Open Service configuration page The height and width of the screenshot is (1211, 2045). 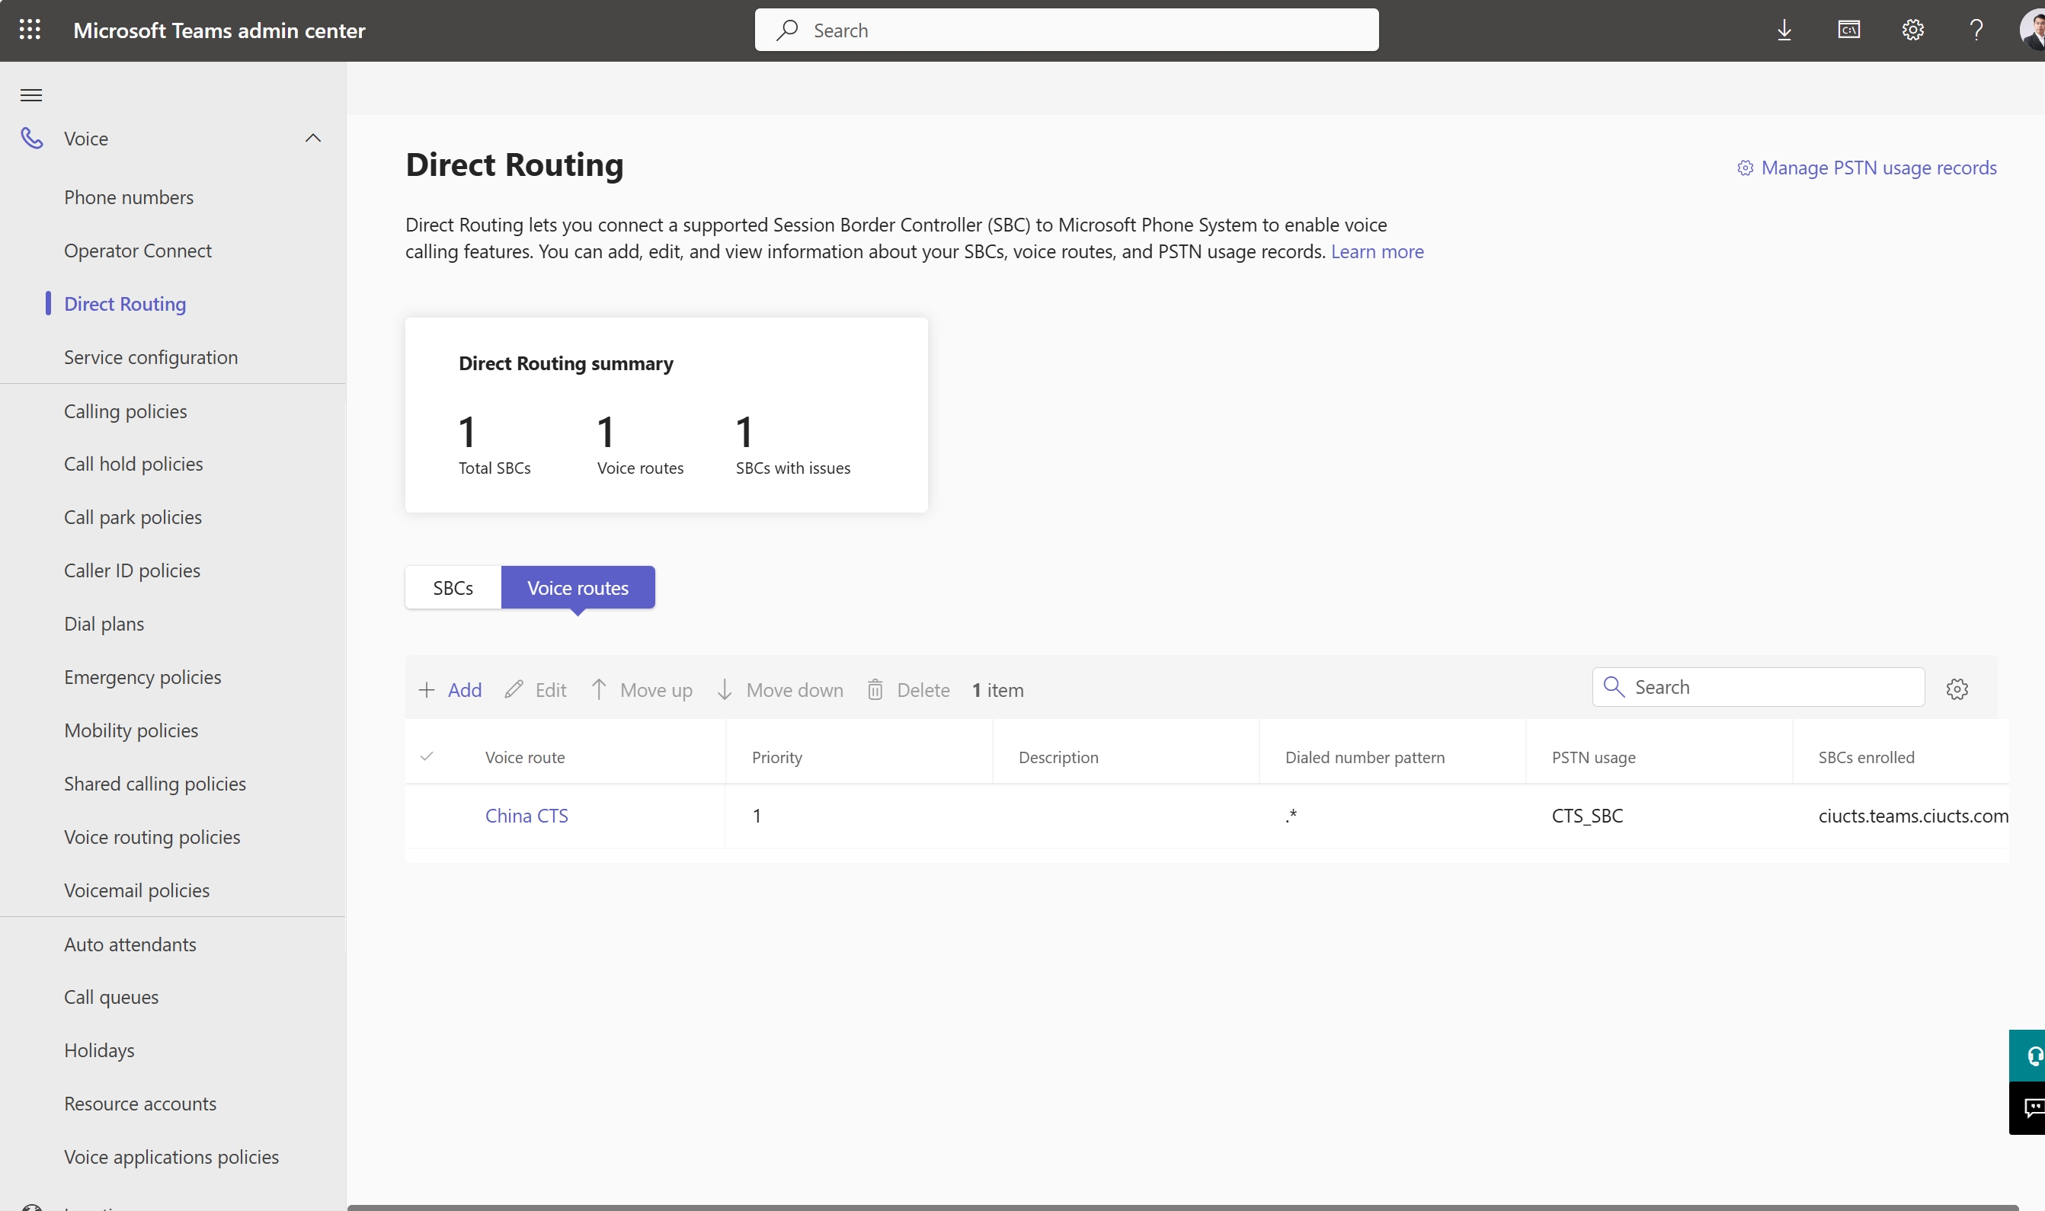(x=151, y=357)
